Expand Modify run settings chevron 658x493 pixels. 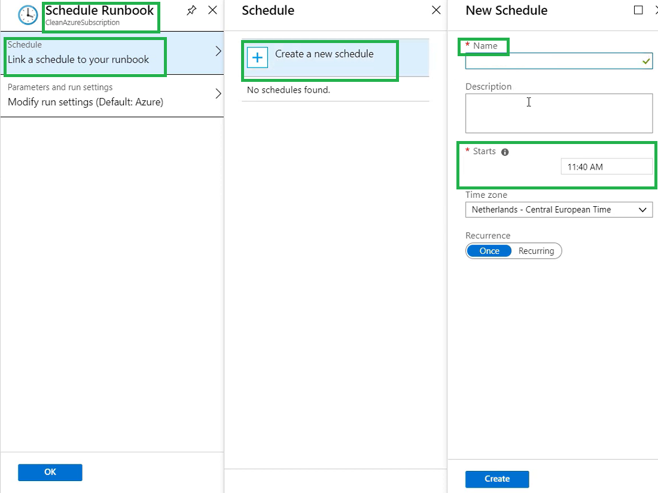tap(218, 94)
